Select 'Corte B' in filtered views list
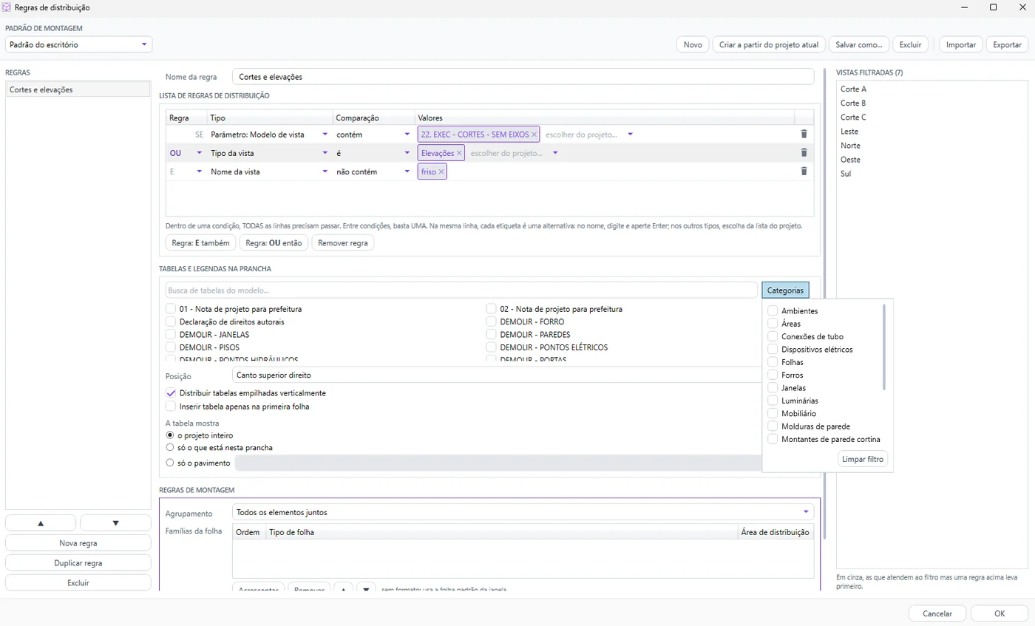Screen dimensions: 1035x626 853,103
